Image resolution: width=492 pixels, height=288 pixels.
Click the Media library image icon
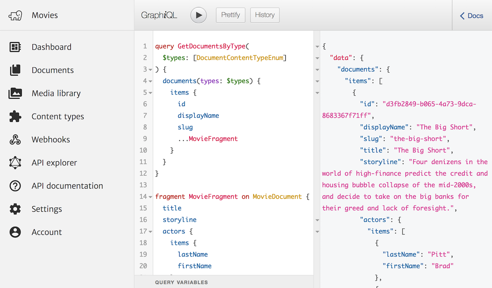(x=15, y=93)
